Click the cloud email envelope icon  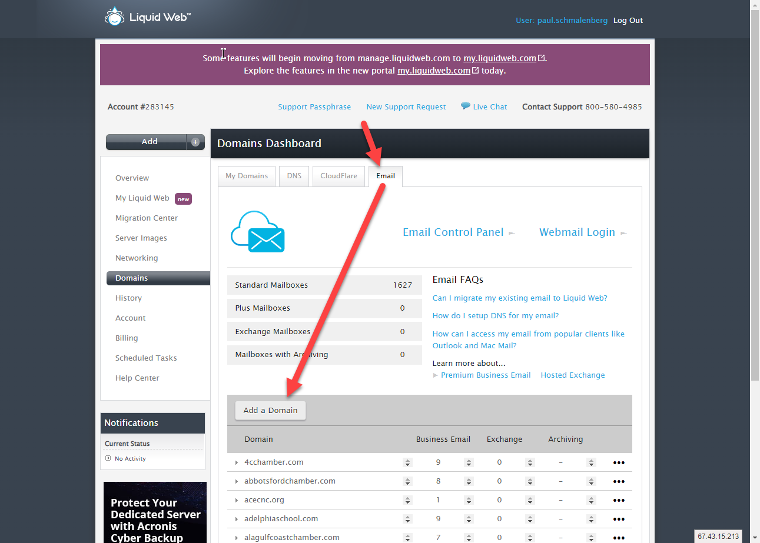click(258, 232)
